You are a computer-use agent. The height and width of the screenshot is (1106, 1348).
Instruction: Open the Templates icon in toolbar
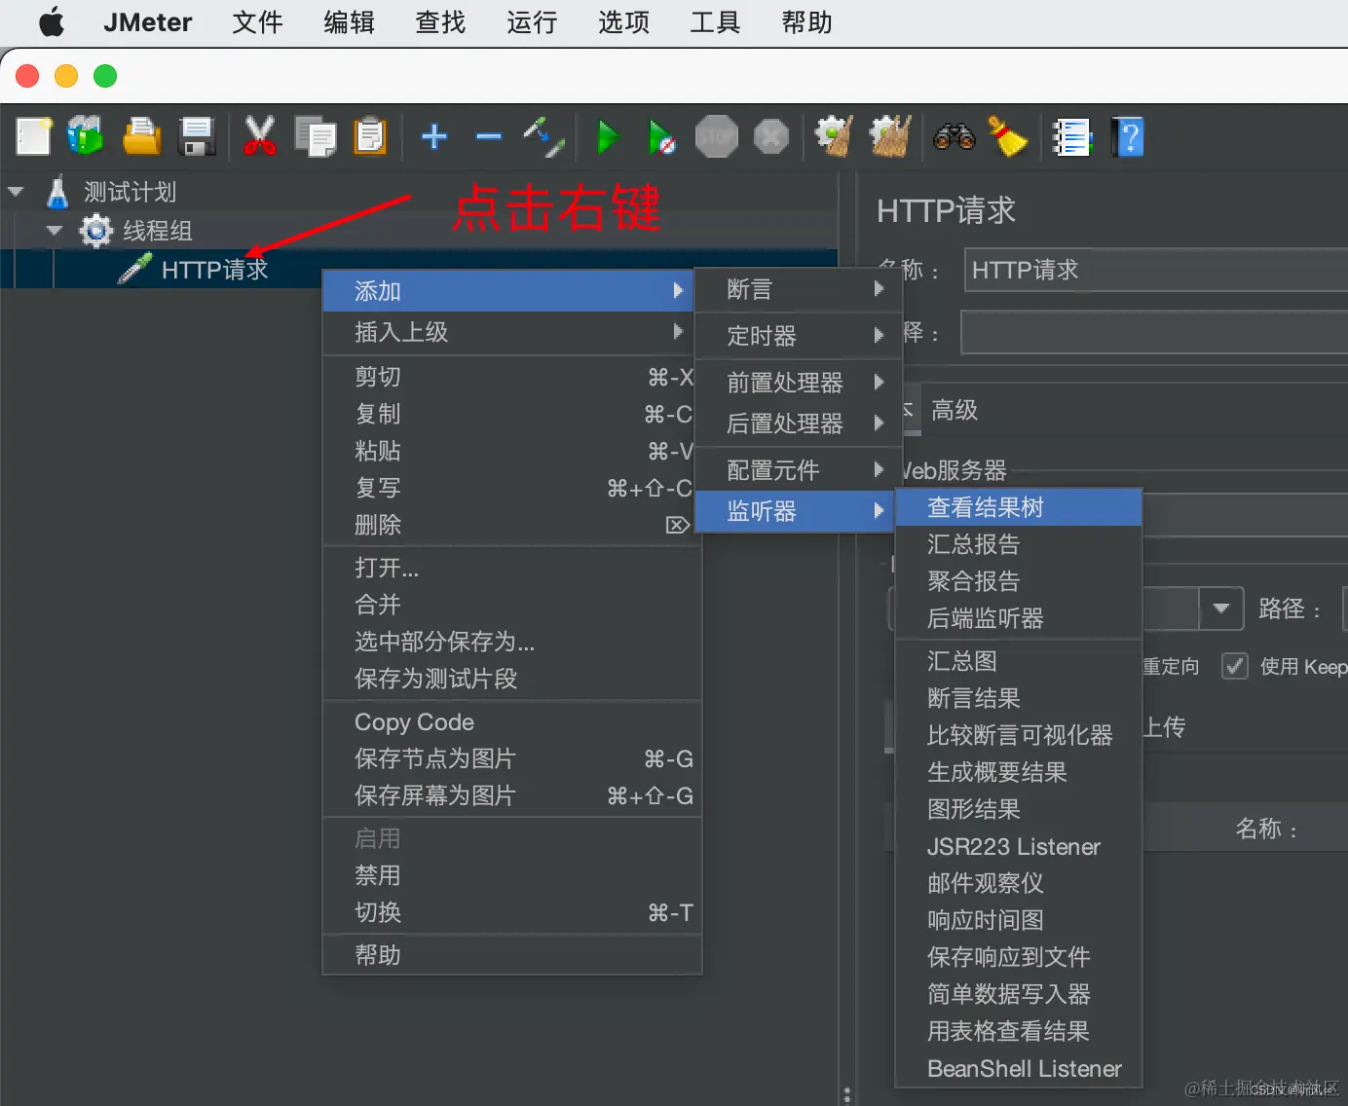86,136
